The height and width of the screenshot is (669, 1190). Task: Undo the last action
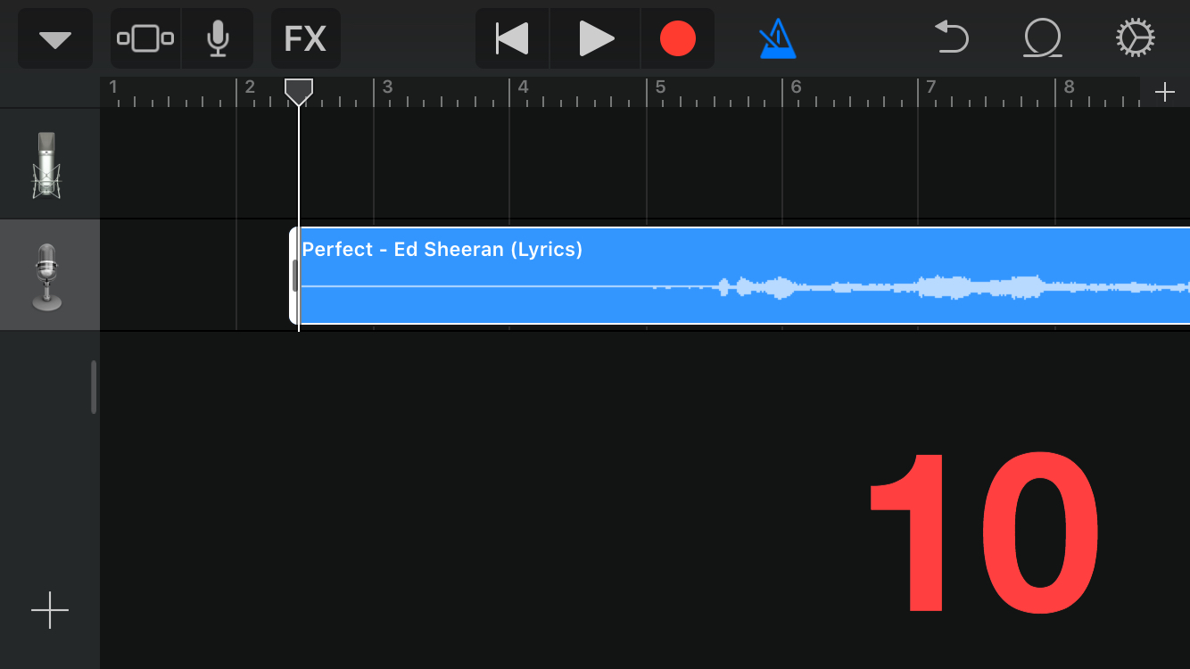pos(952,39)
